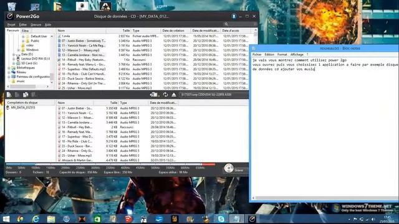The height and width of the screenshot is (224, 399).
Task: Click the drive path field in toolbar
Action: point(213,95)
